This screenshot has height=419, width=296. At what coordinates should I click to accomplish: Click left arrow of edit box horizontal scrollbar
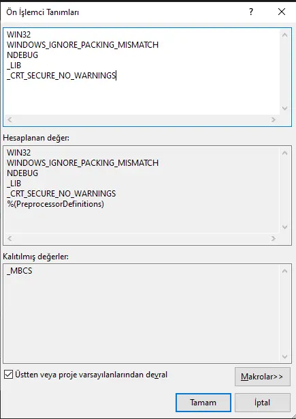pyautogui.click(x=10, y=119)
